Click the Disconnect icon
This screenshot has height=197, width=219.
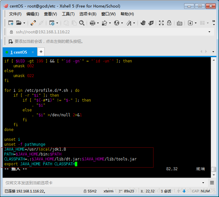click(41, 23)
